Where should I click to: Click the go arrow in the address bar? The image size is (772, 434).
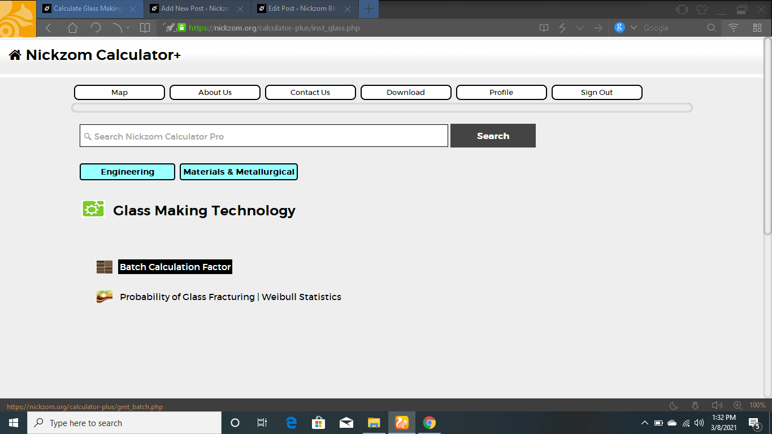[x=598, y=28]
